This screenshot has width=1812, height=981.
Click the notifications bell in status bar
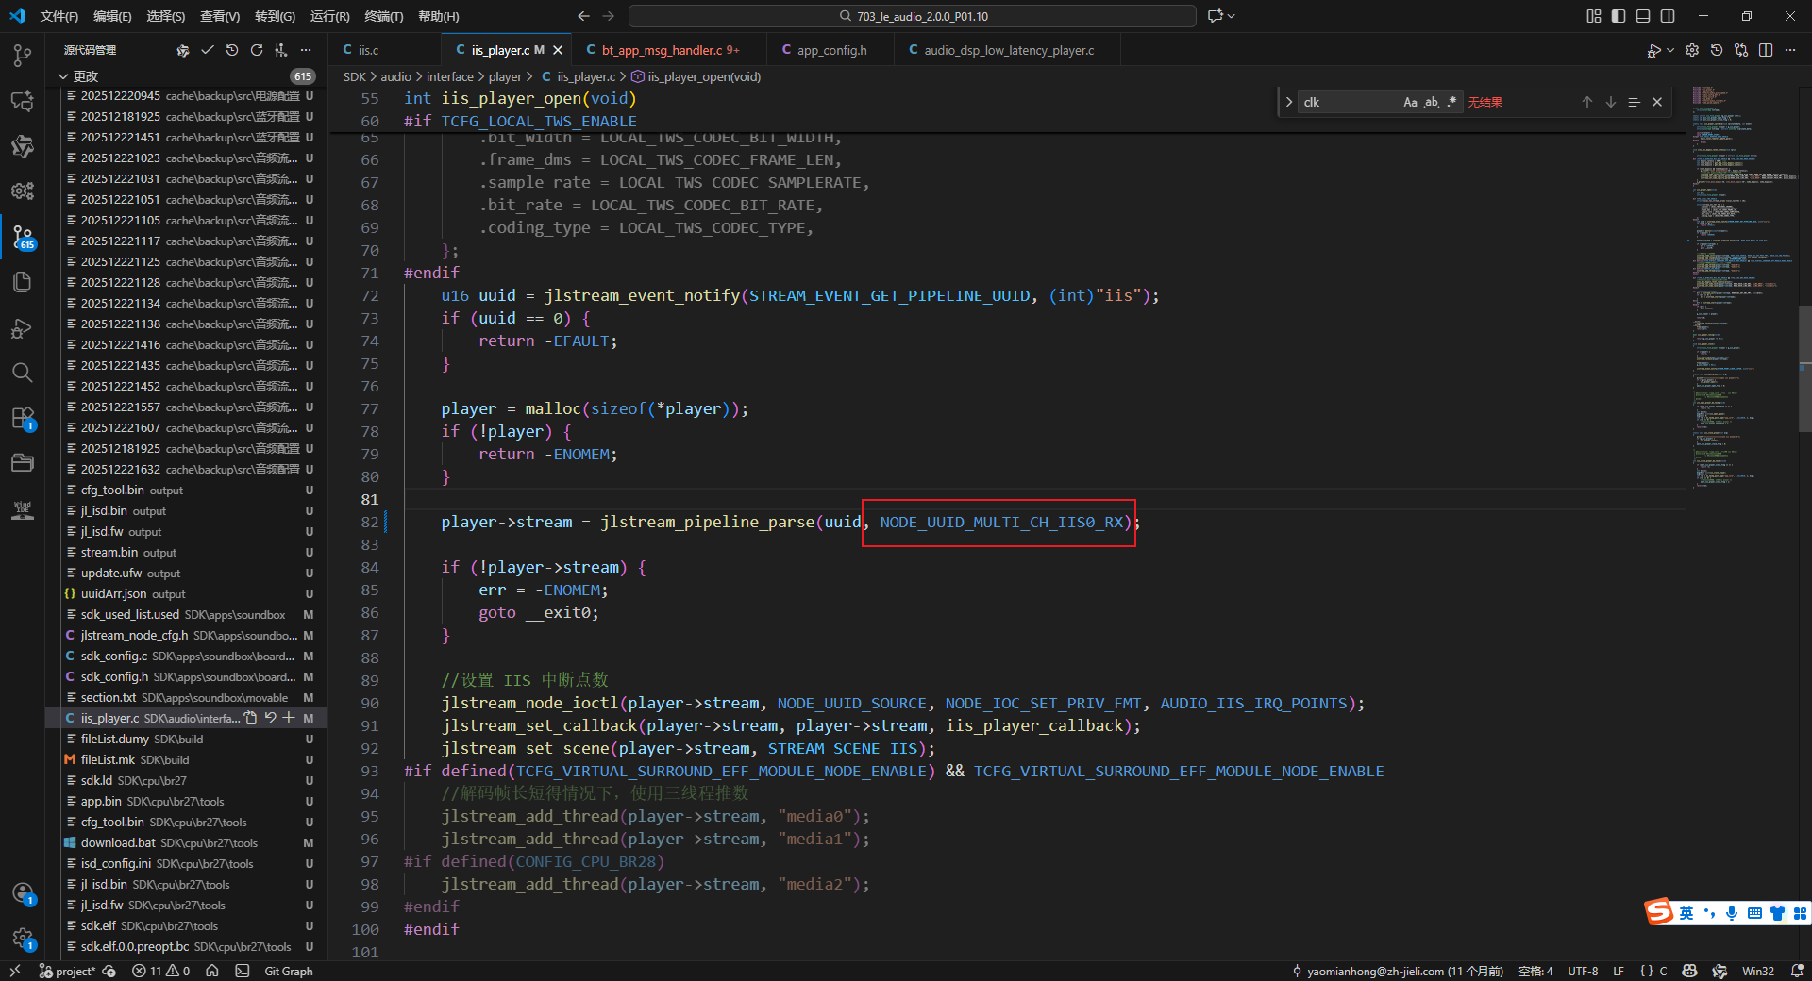[1797, 971]
